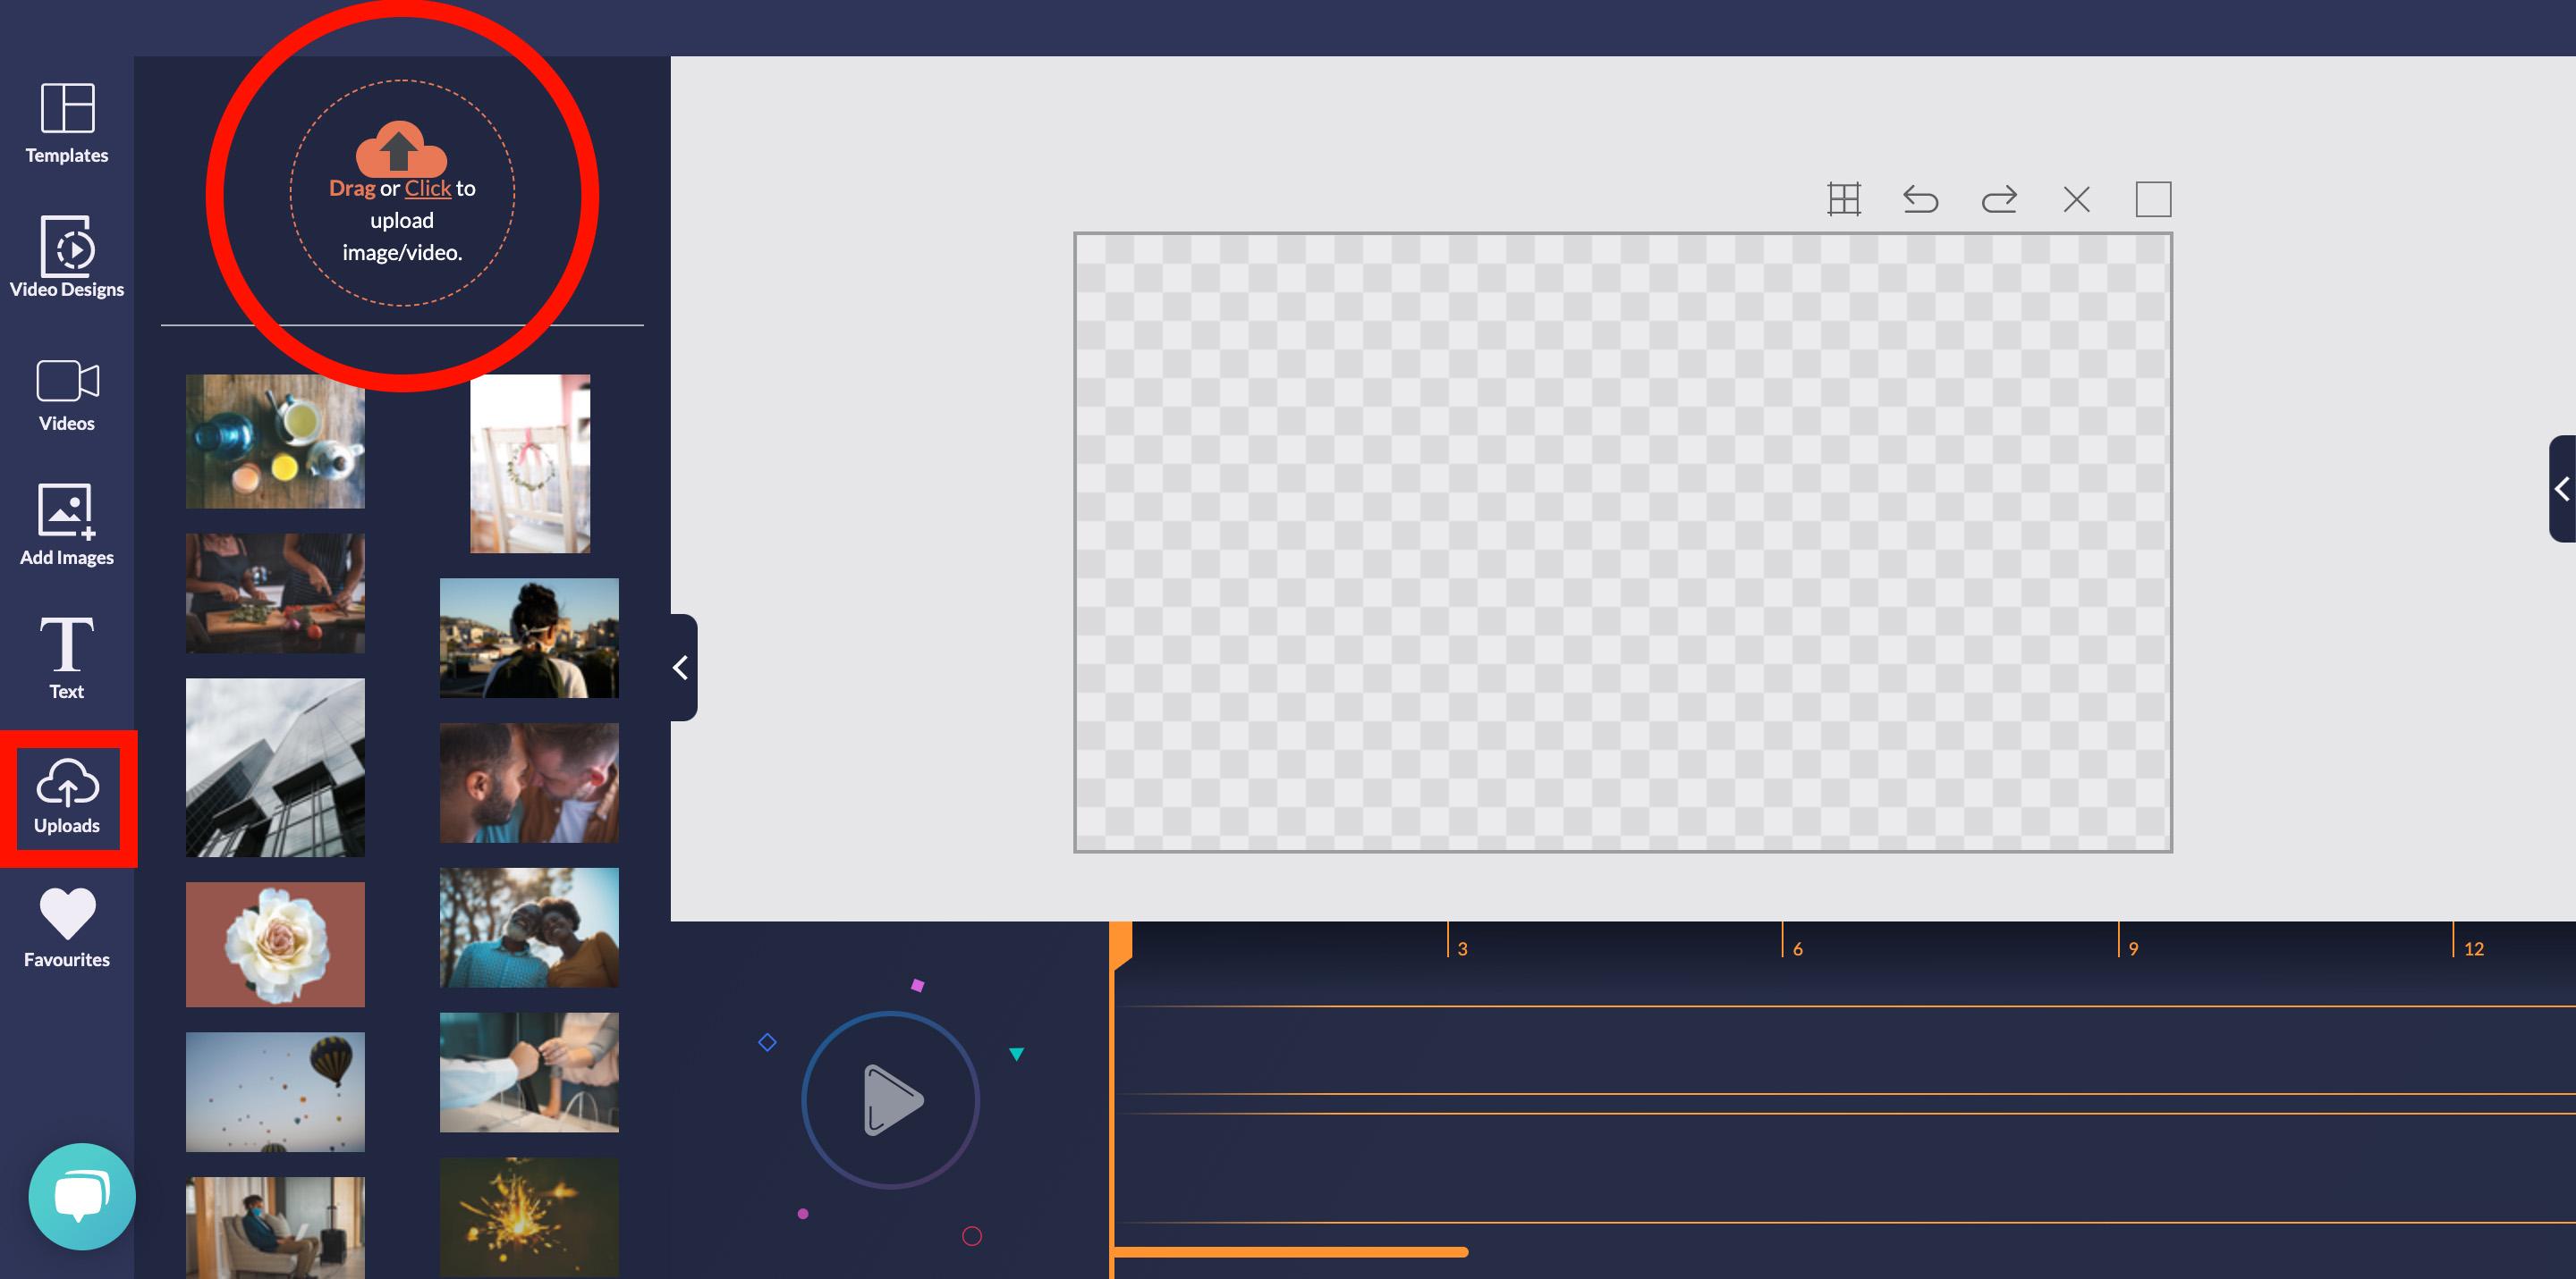Open the Video Designs panel

pyautogui.click(x=65, y=259)
